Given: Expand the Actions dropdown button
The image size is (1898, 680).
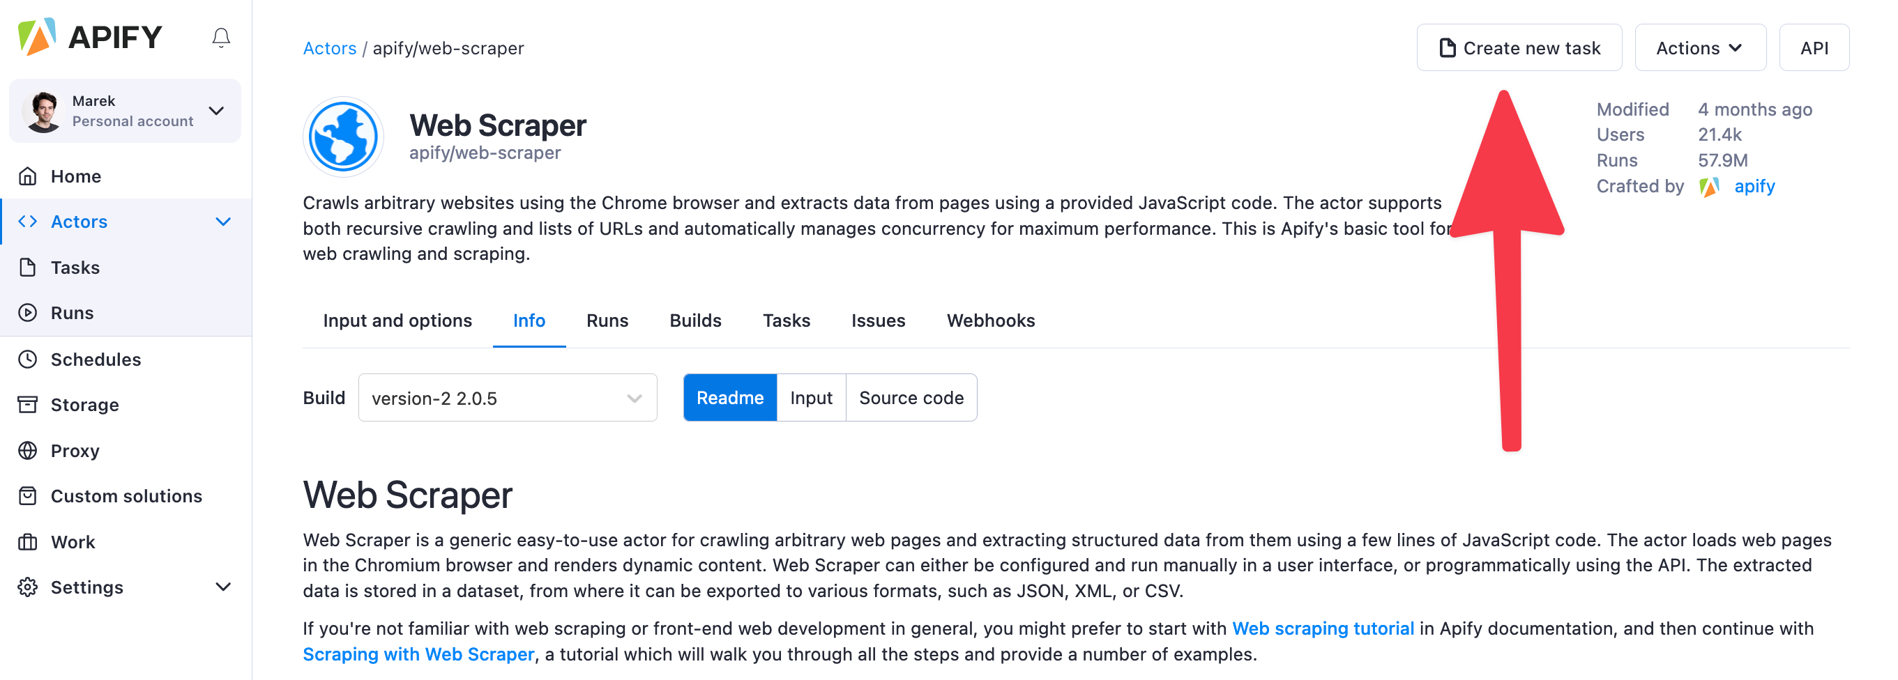Looking at the screenshot, I should [1699, 49].
